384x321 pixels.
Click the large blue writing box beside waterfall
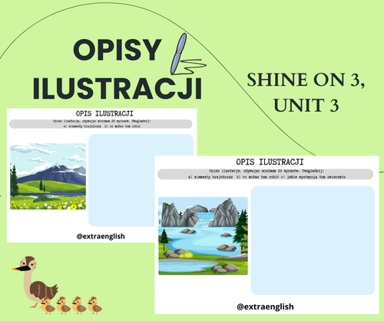tap(313, 241)
